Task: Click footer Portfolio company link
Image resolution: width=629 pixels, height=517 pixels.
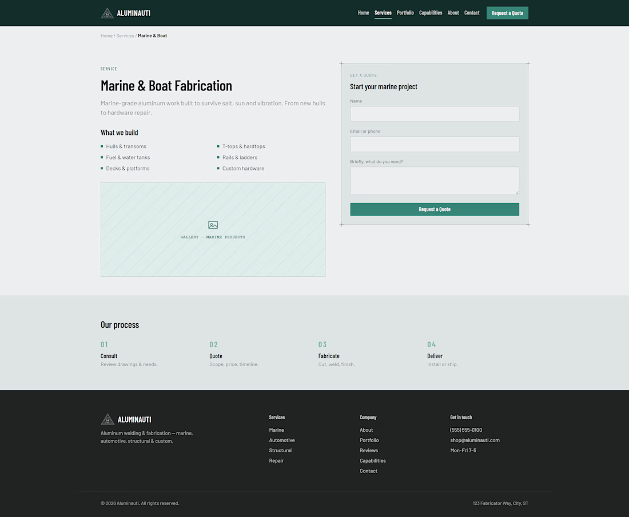Action: [369, 440]
